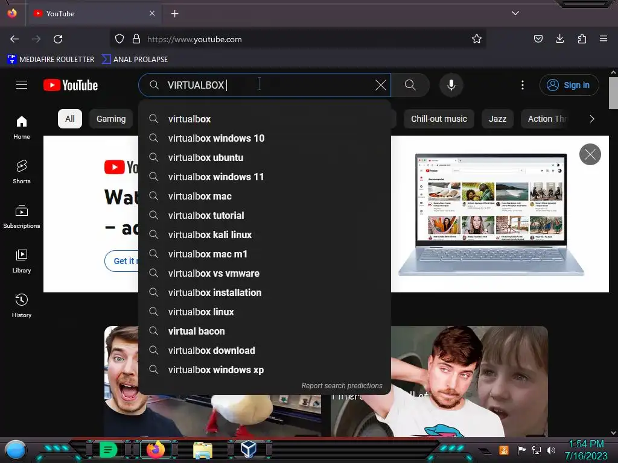Clear the search box with the X icon

click(x=380, y=85)
